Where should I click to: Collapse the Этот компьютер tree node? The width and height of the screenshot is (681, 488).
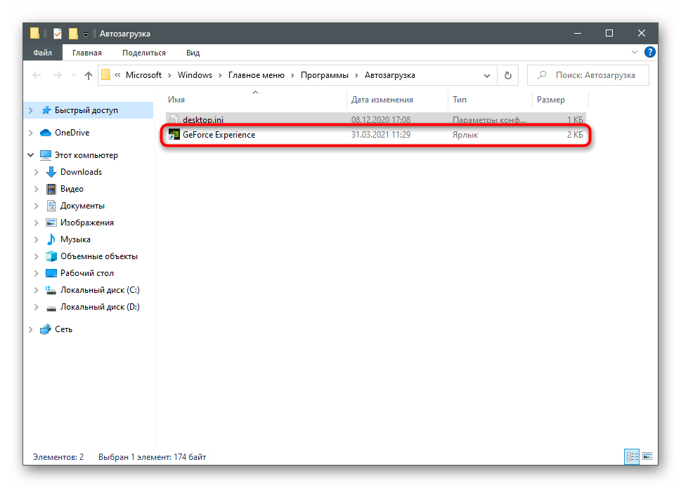coord(31,155)
